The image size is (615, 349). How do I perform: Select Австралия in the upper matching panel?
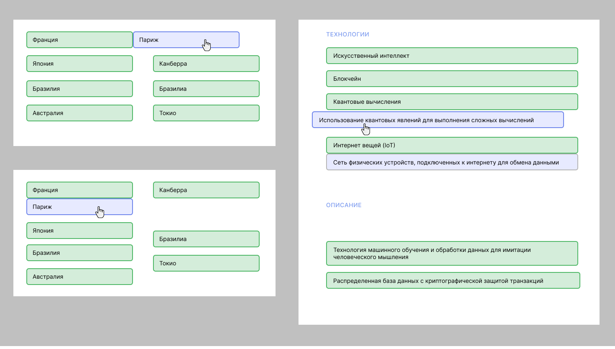click(x=79, y=113)
